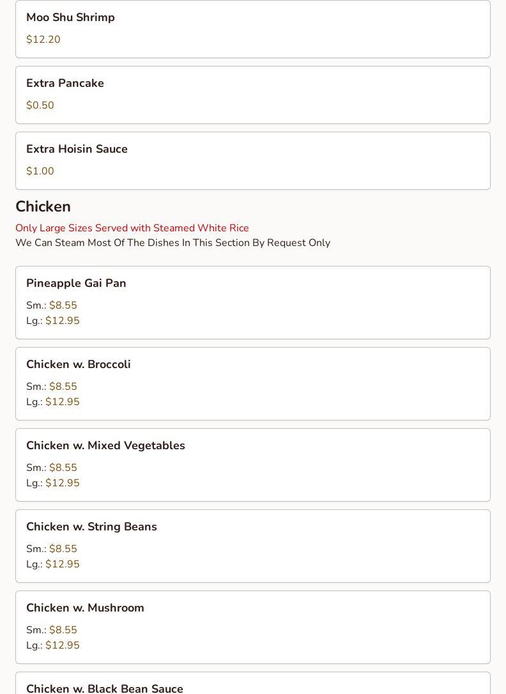Select the Chicken w. String Beans item
506x694 pixels.
coord(91,527)
